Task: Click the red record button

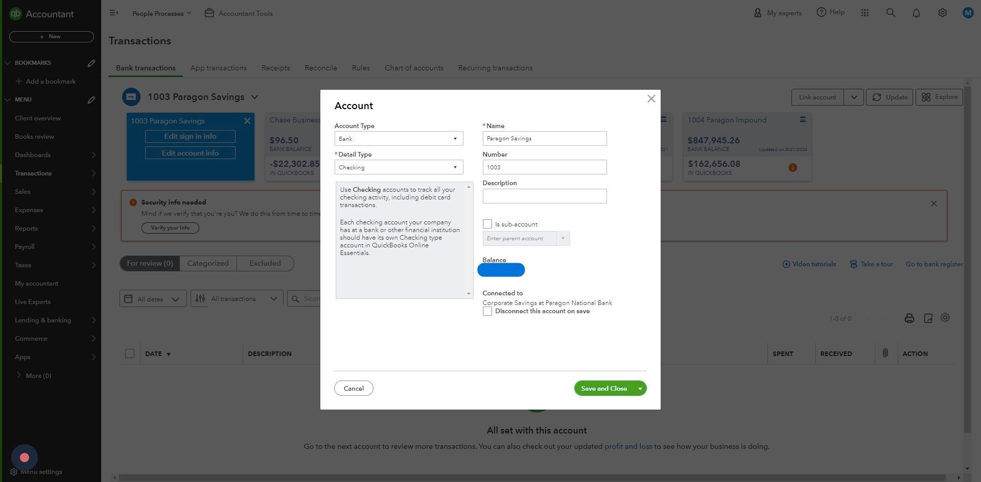Action: (x=25, y=458)
